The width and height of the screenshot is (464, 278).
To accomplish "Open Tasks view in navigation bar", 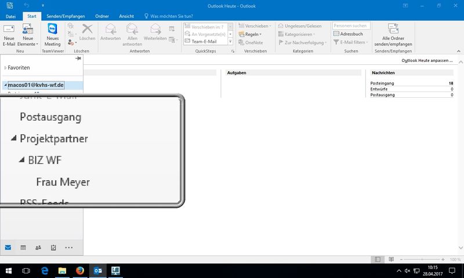I will click(x=53, y=247).
